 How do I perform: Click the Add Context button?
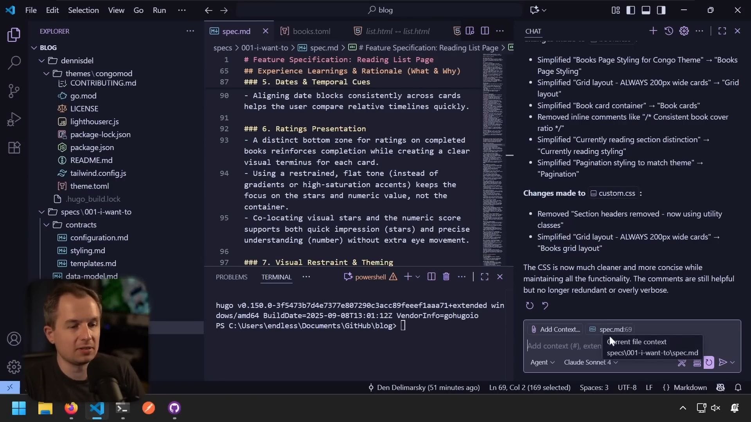555,329
